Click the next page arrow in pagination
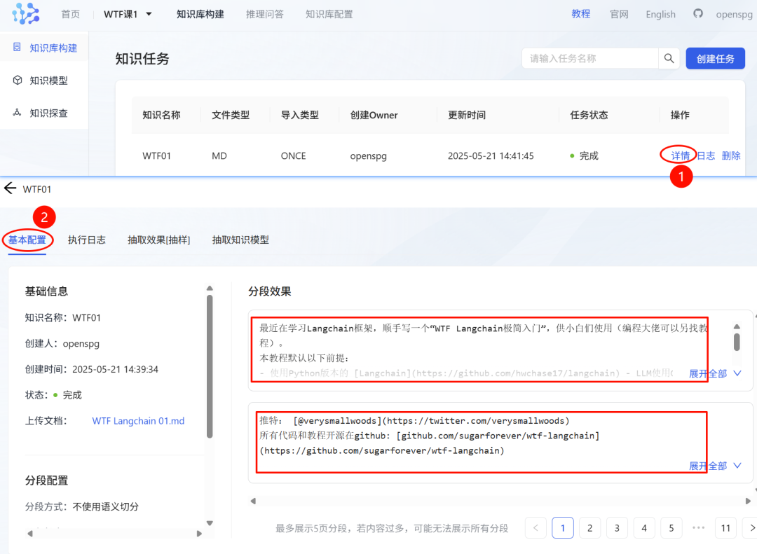This screenshot has height=554, width=757. point(751,528)
